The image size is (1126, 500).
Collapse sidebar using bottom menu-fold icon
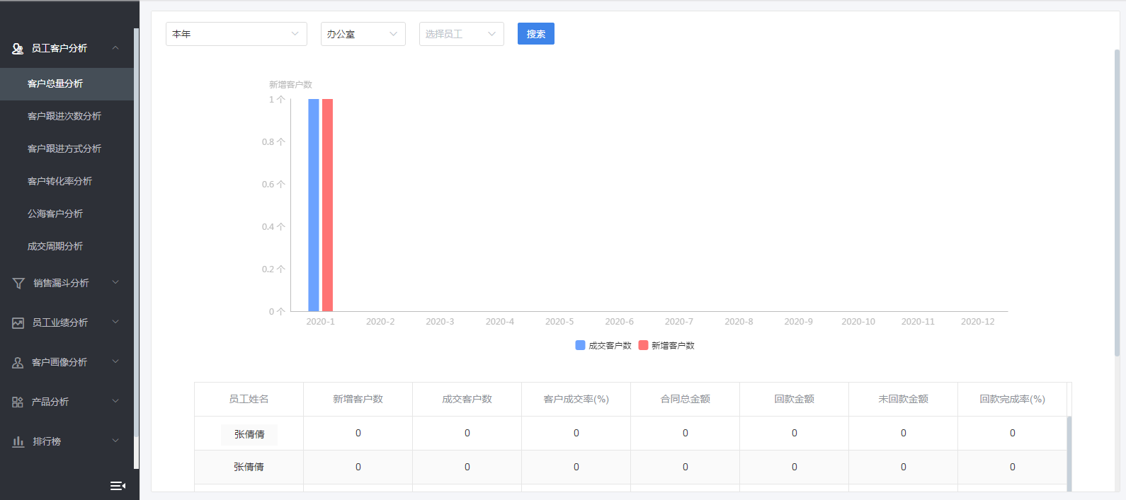pos(118,486)
